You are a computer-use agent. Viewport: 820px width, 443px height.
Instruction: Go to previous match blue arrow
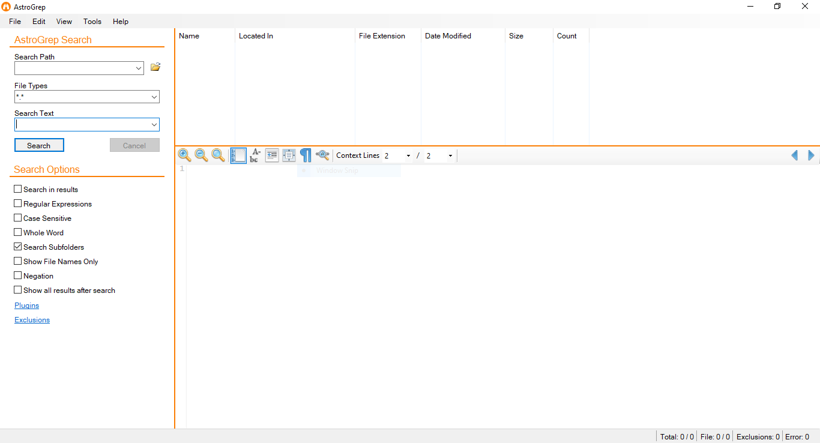[x=794, y=155]
